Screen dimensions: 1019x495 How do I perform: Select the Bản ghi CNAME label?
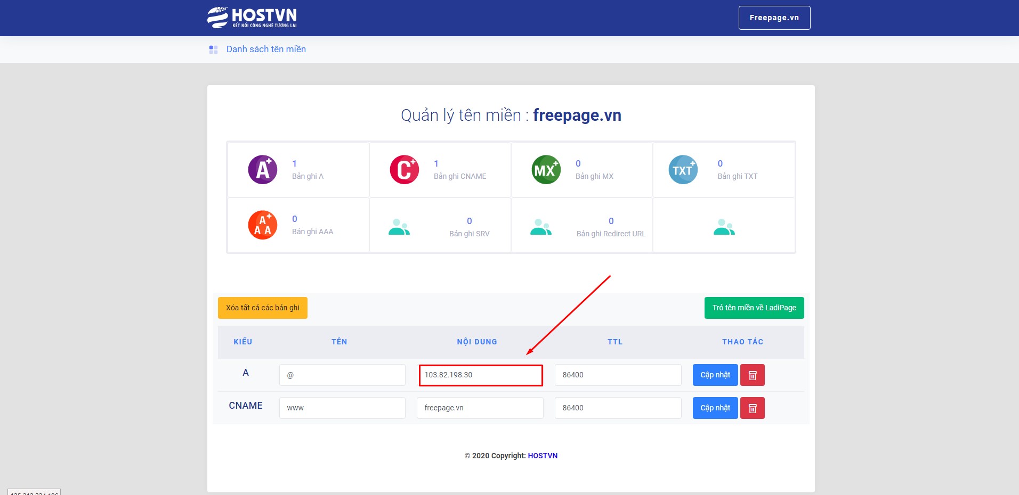coord(460,176)
